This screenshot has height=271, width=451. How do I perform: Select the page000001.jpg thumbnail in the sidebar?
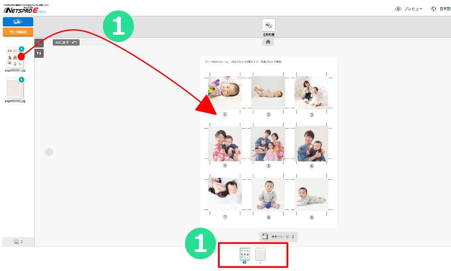[15, 57]
